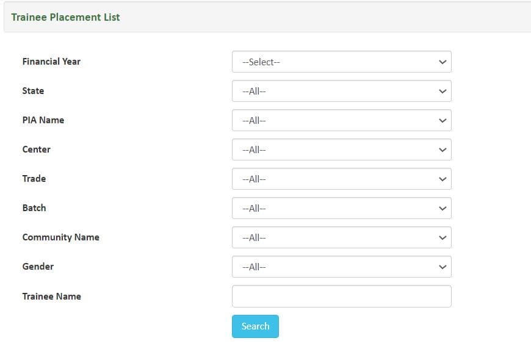Click the State field label
The width and height of the screenshot is (531, 349).
[33, 91]
